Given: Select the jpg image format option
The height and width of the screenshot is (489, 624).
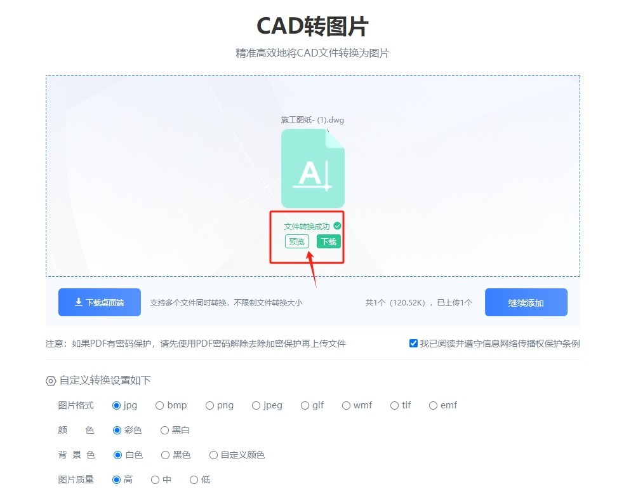Looking at the screenshot, I should click(117, 405).
